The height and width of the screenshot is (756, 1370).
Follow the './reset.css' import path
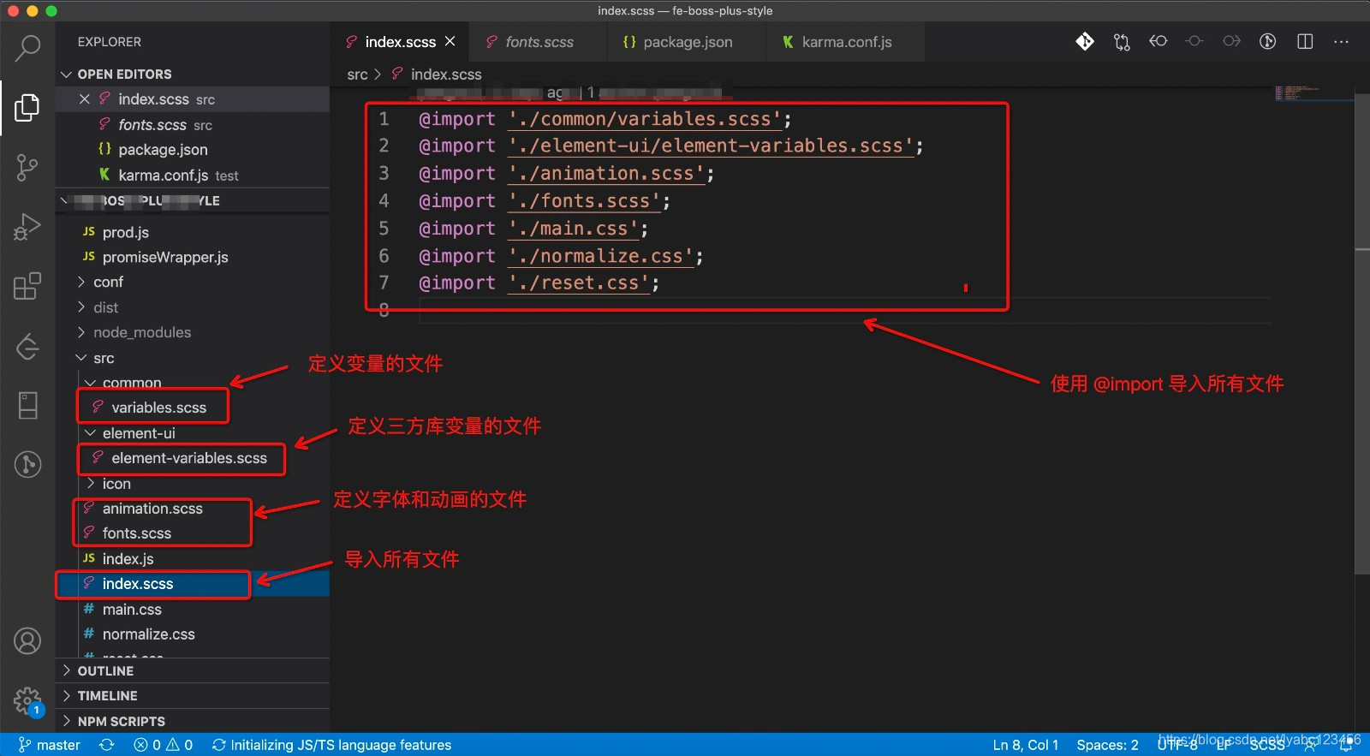coord(579,283)
